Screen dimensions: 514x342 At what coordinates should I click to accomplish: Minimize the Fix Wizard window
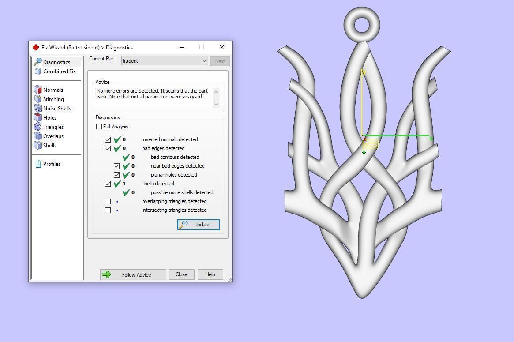coord(182,48)
